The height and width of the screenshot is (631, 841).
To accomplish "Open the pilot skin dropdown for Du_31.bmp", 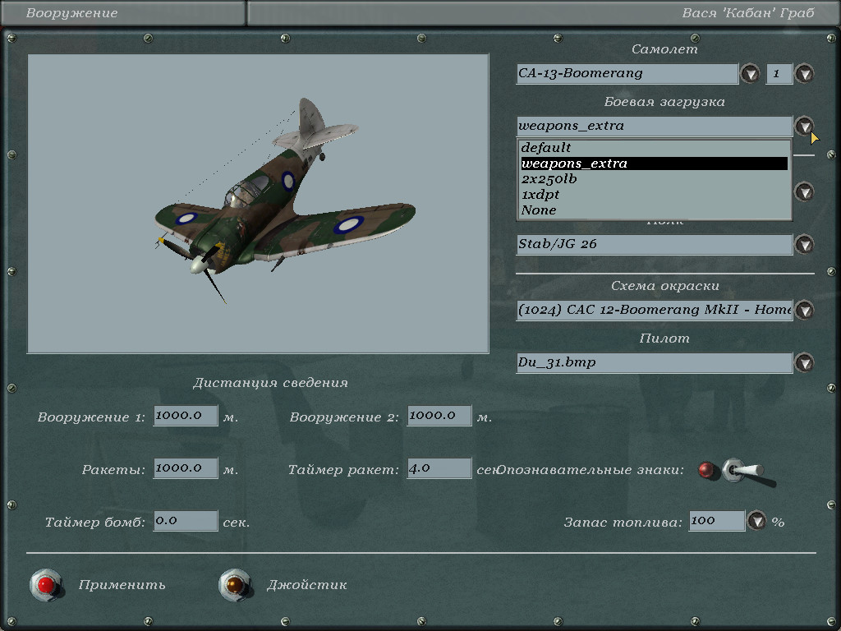I will [x=804, y=362].
